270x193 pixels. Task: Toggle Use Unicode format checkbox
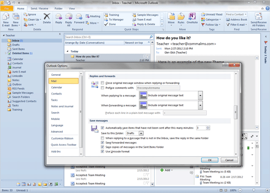coord(102,151)
